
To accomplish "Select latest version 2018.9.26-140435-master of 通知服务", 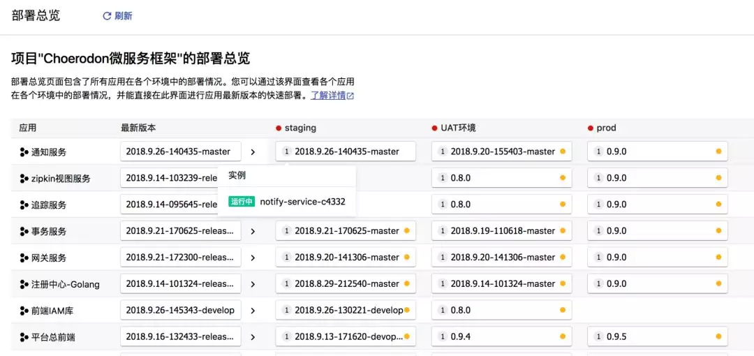I will click(180, 151).
